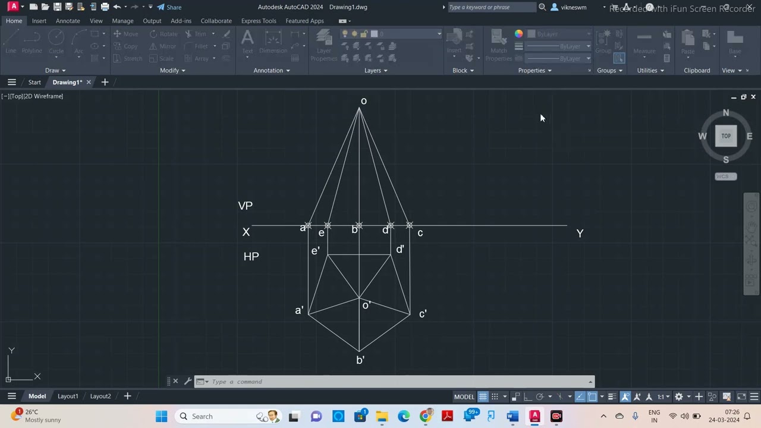This screenshot has height=428, width=761.
Task: Choose the Rotate command
Action: [x=163, y=34]
